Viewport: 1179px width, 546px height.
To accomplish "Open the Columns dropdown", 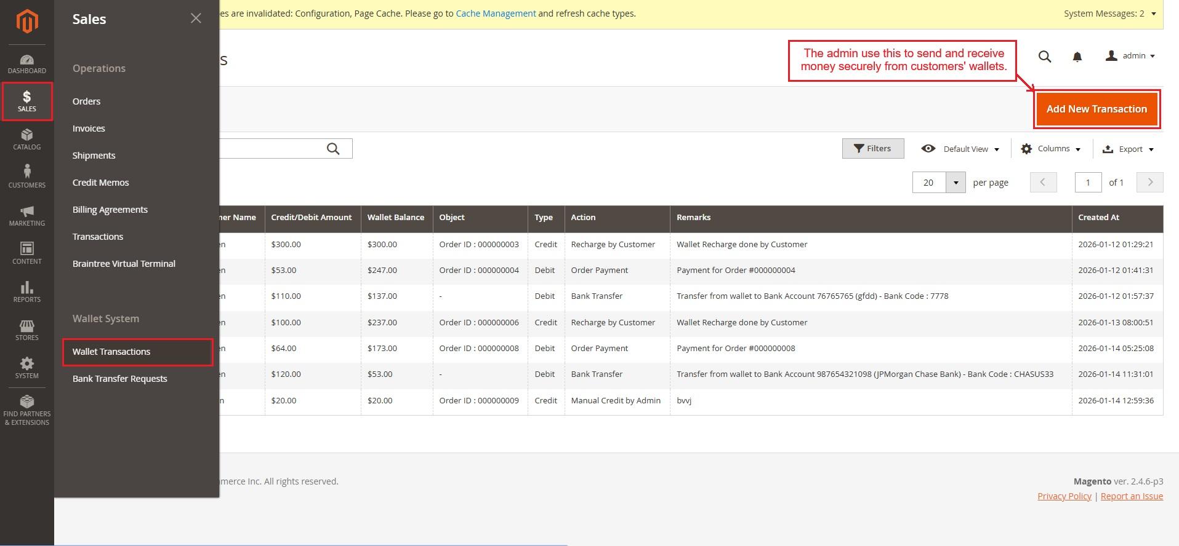I will [1051, 149].
